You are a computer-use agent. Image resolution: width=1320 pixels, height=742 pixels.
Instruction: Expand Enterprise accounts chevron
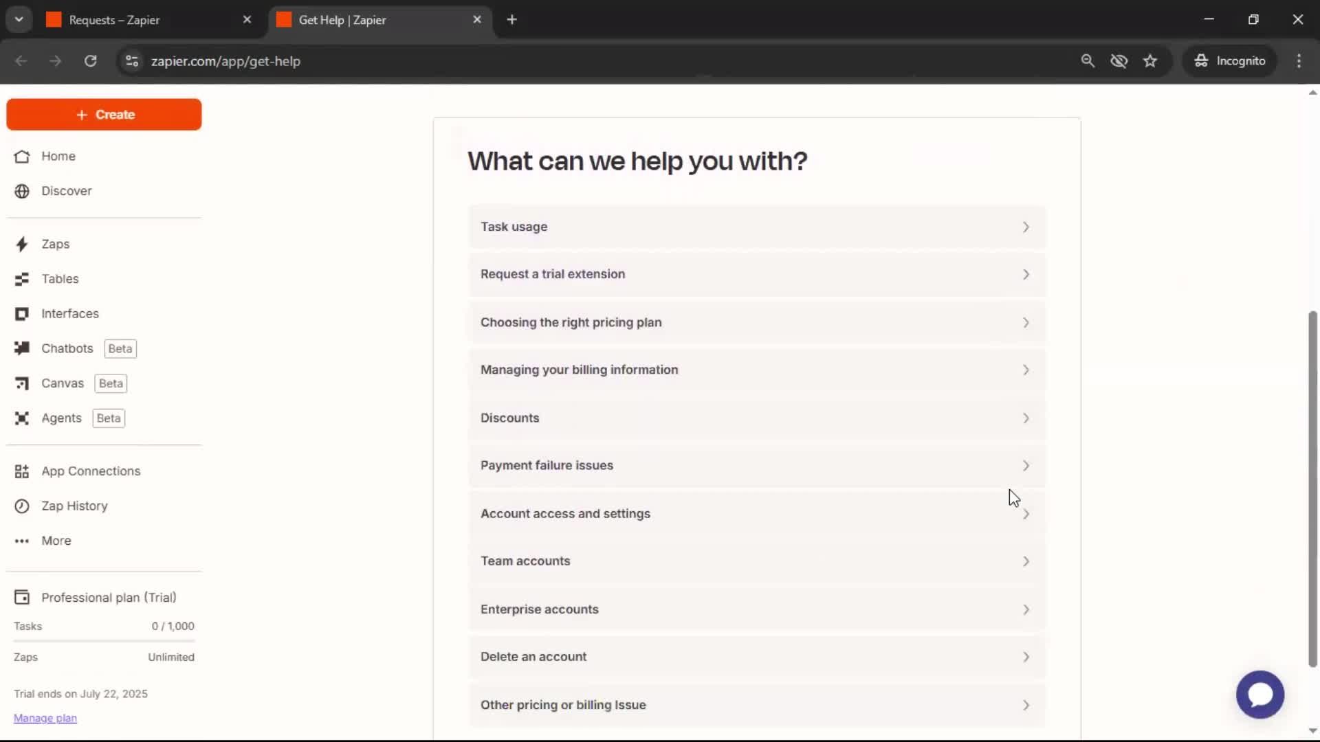pos(1026,609)
